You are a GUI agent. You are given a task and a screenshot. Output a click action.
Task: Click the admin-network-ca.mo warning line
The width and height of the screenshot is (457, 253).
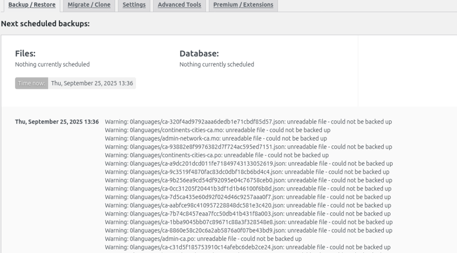point(216,138)
